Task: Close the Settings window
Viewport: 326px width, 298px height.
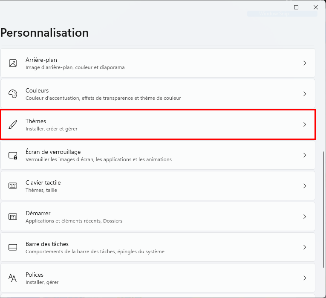Action: coord(316,7)
